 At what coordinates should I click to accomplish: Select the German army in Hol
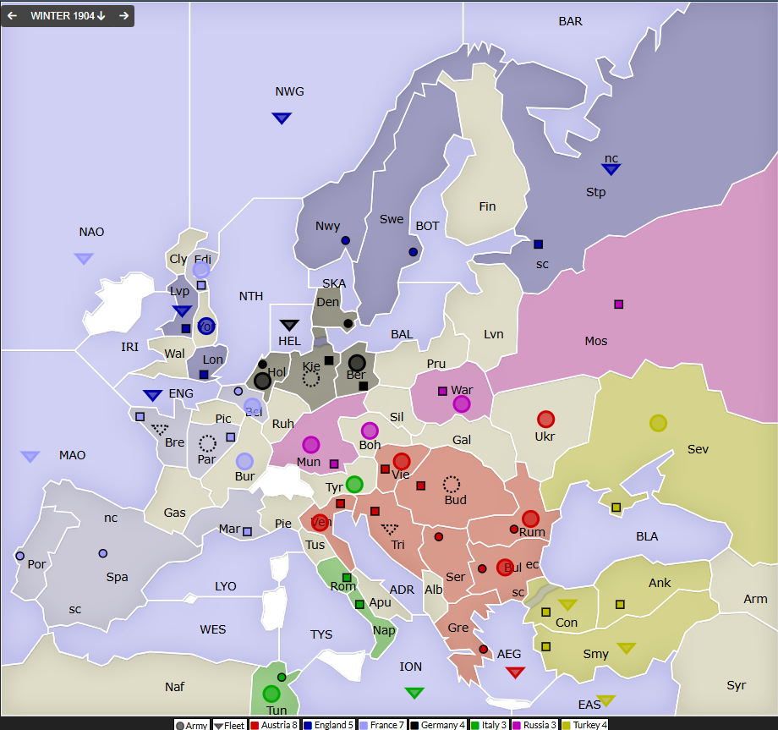[262, 381]
